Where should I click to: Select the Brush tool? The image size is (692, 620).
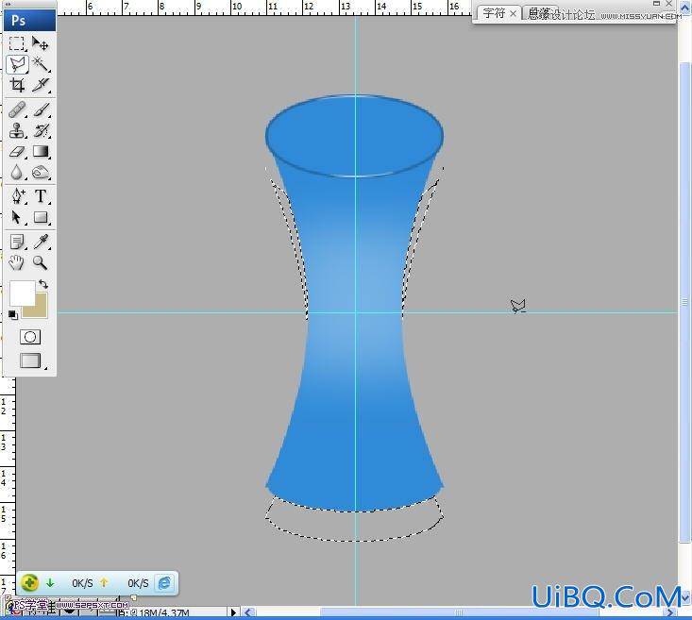coord(41,109)
